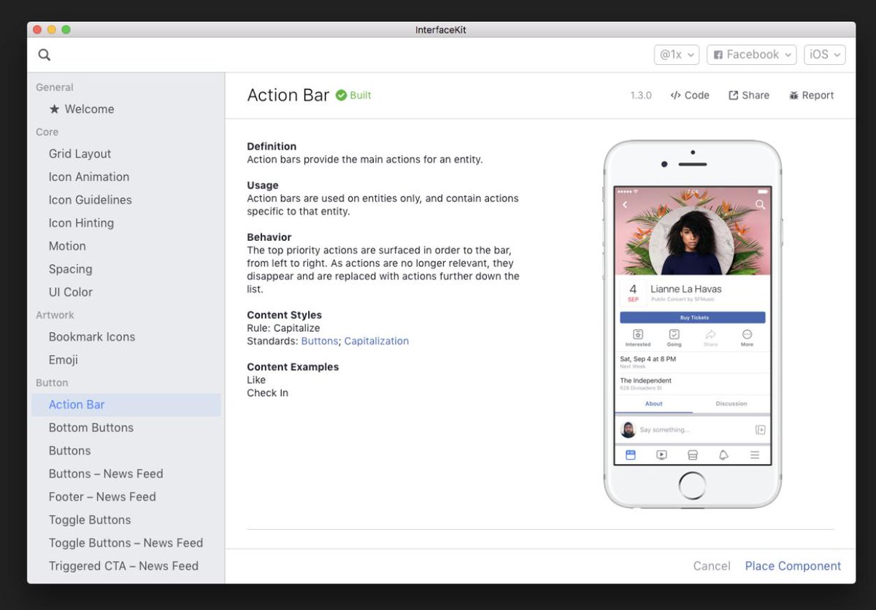This screenshot has height=610, width=876.
Task: Click the search magnifier icon
Action: point(45,55)
